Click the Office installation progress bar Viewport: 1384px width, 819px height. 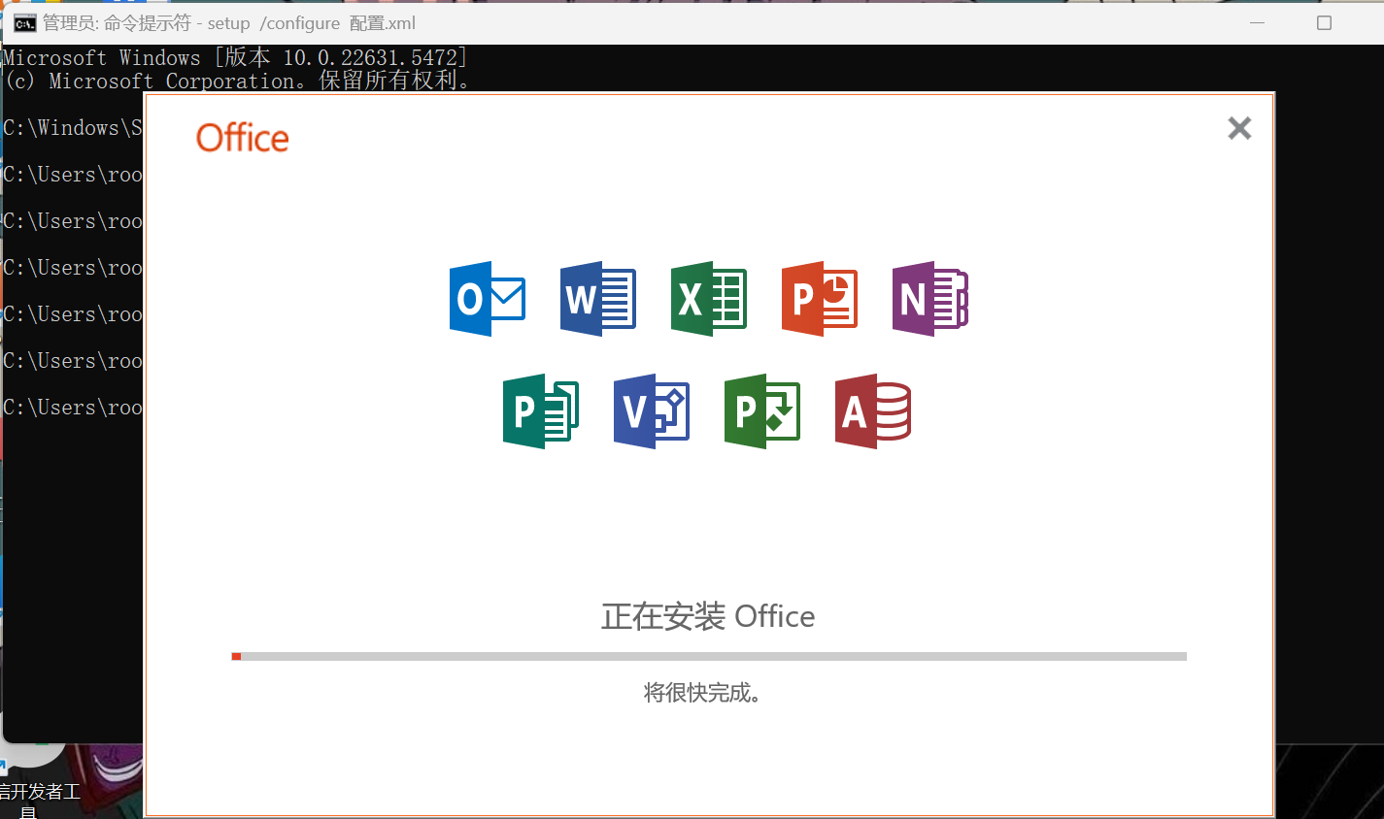pos(709,657)
